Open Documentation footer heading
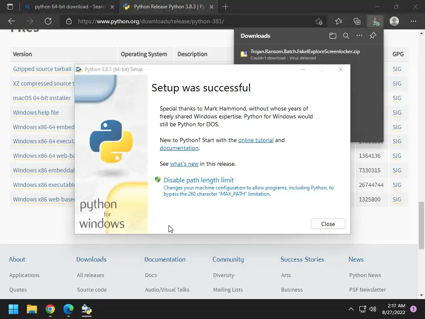The height and width of the screenshot is (319, 425). coord(165,259)
